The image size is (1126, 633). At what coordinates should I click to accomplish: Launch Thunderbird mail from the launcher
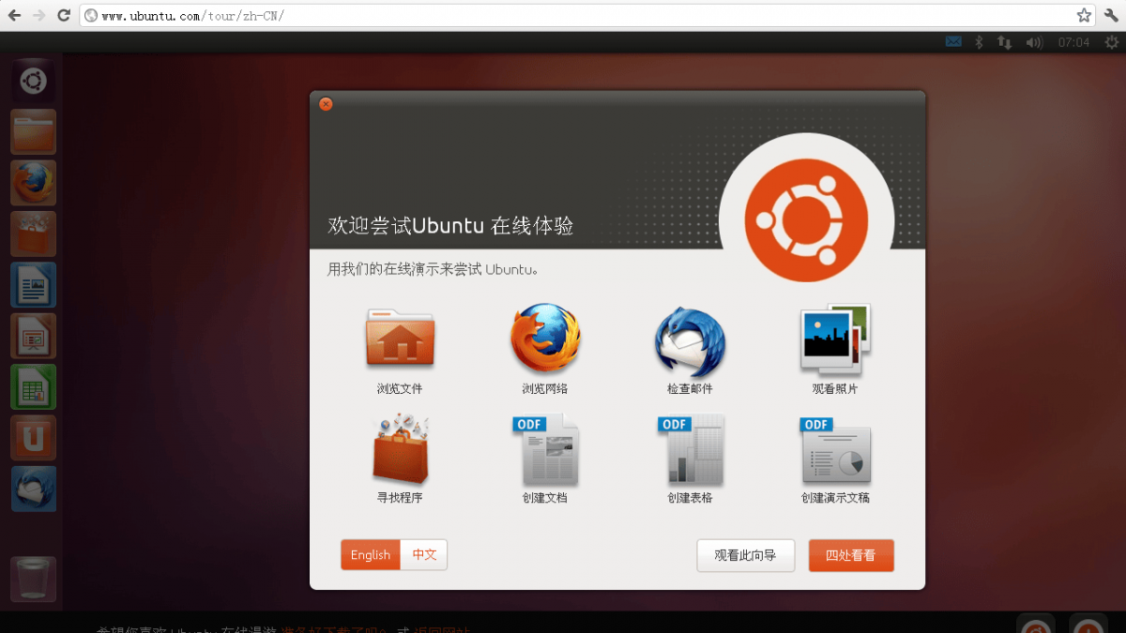point(33,489)
